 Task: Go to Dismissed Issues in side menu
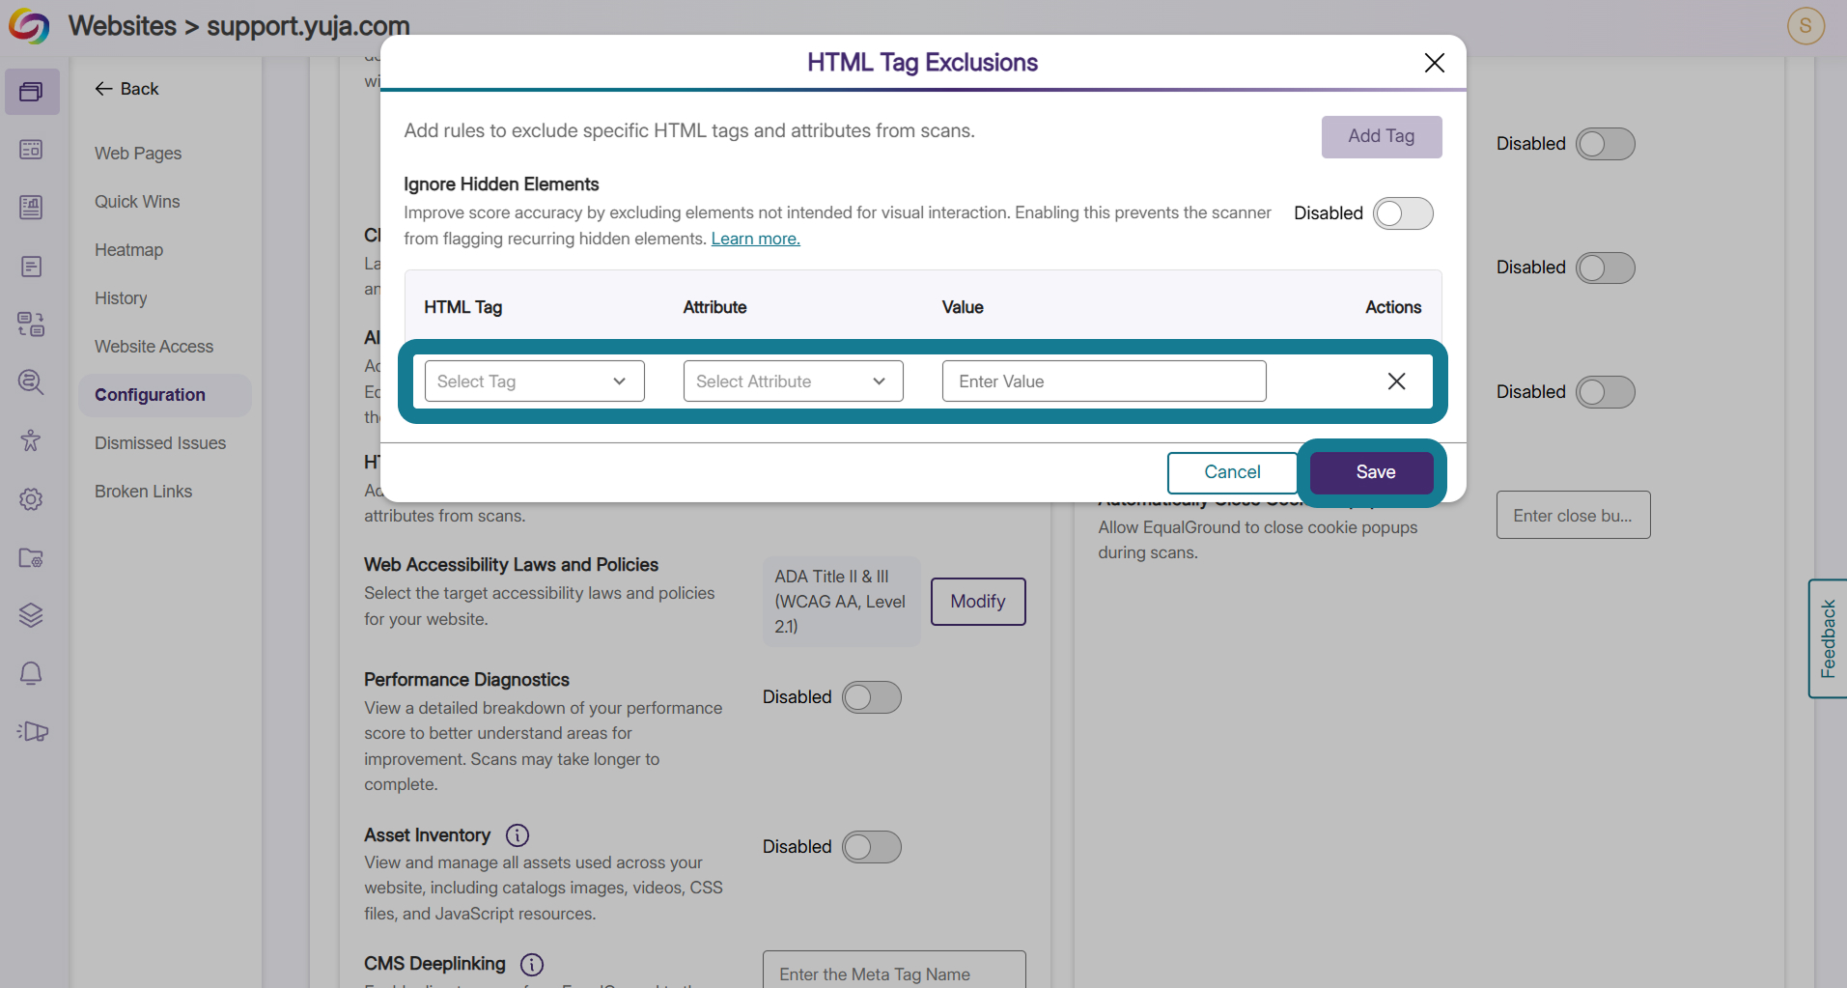click(x=160, y=443)
